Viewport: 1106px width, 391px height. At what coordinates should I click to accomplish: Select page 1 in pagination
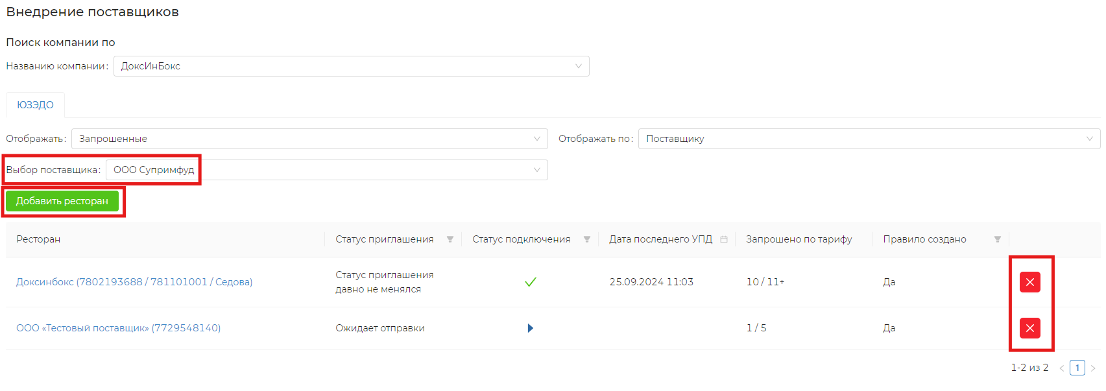[1077, 368]
